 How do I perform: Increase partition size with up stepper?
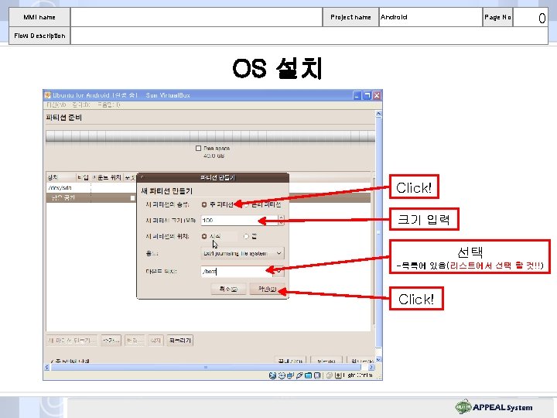click(281, 218)
